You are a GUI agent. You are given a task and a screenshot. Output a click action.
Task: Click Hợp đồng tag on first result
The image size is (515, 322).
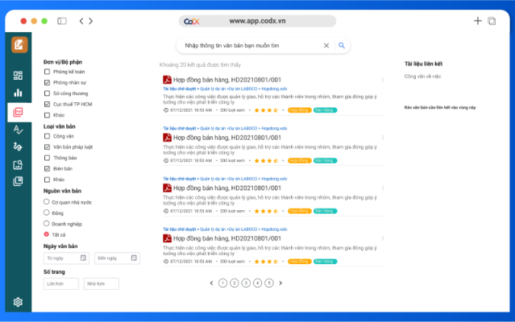tap(299, 110)
